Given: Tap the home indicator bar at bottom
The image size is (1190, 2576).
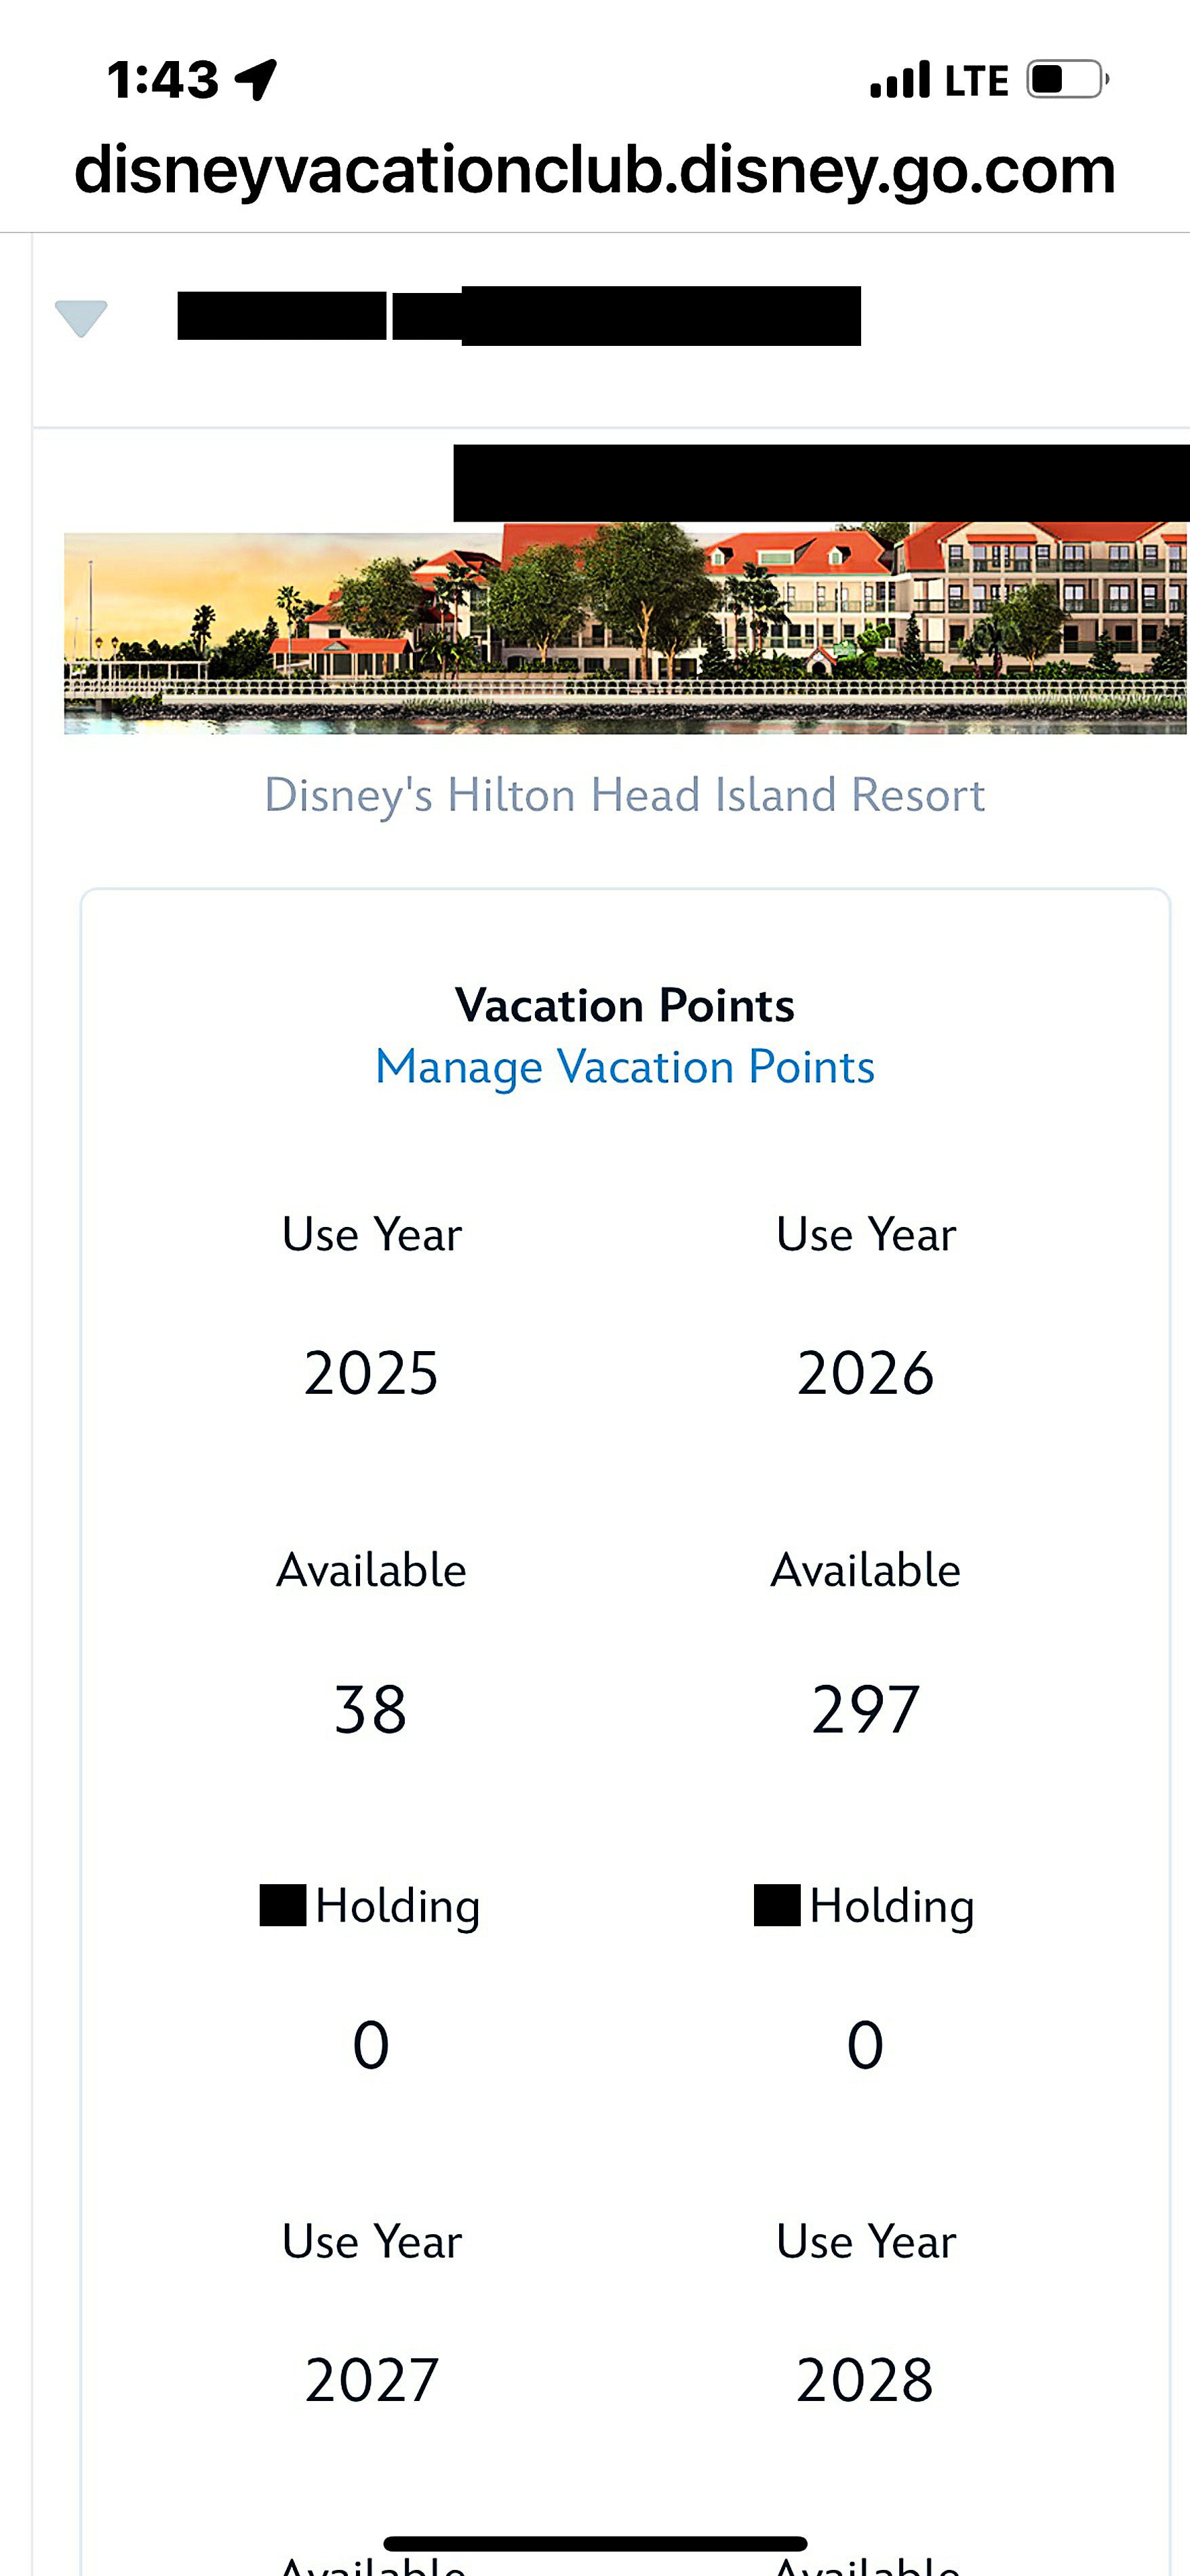Looking at the screenshot, I should [595, 2543].
